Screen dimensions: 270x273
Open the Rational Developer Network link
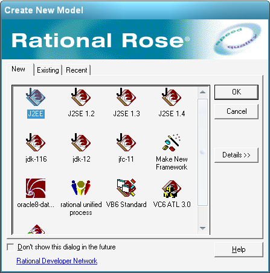[x=57, y=261]
